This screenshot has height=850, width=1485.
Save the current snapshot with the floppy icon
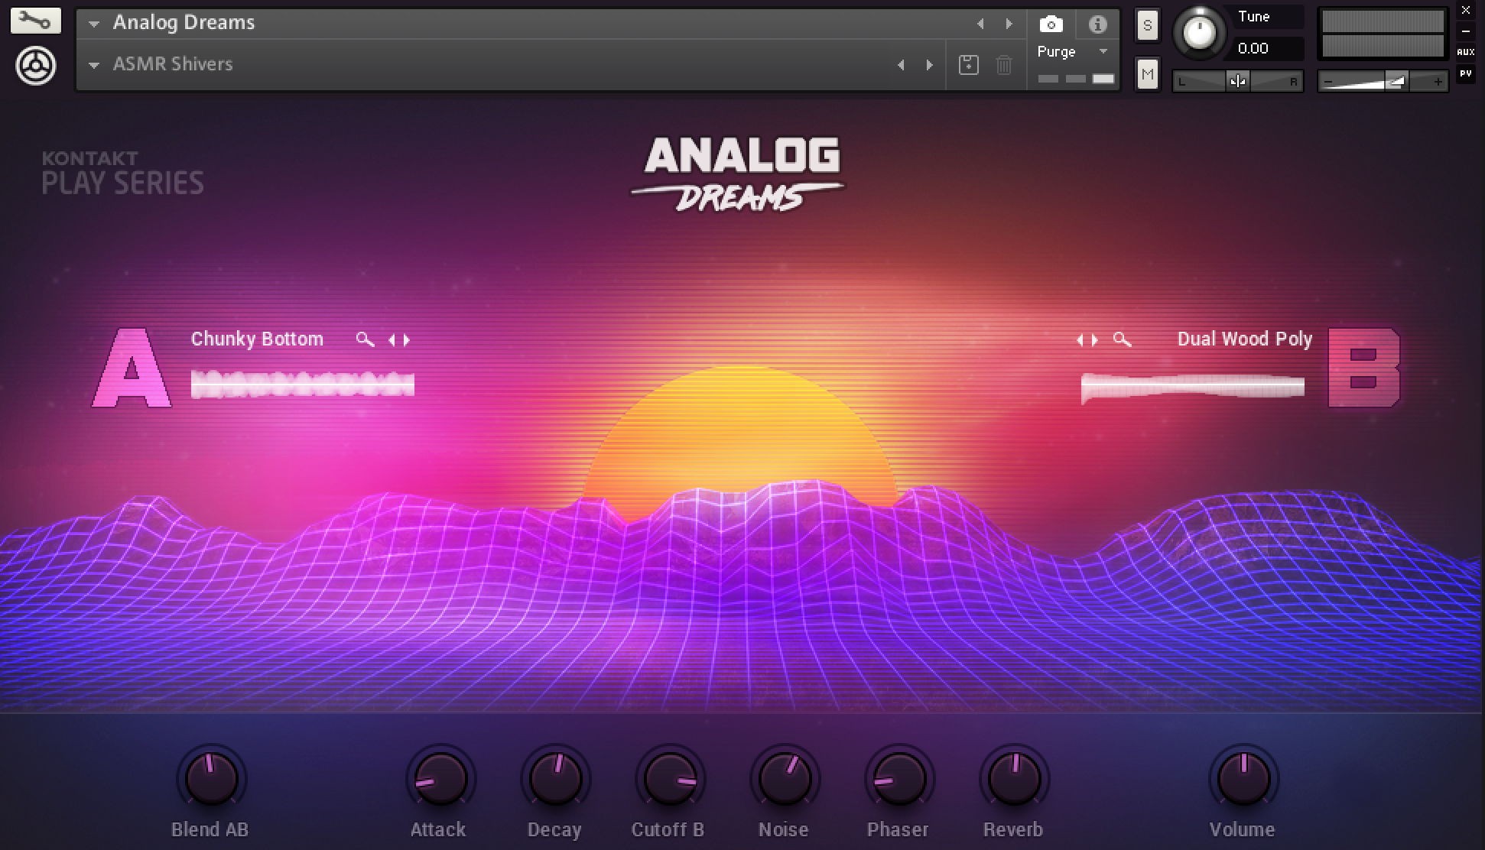tap(970, 65)
